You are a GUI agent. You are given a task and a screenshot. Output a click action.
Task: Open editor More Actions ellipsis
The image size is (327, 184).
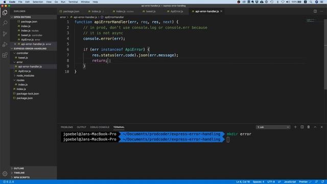coord(321,11)
